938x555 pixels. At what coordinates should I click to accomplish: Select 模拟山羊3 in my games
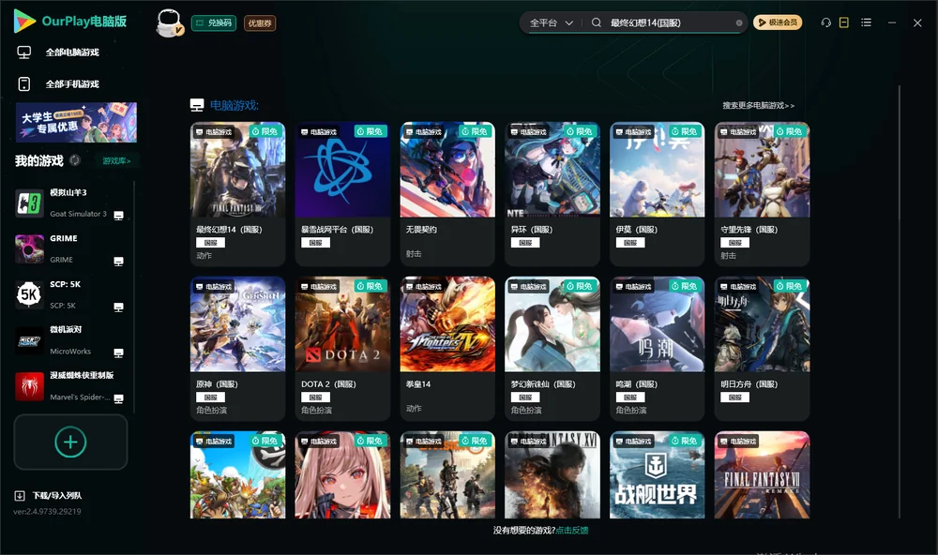(x=69, y=203)
